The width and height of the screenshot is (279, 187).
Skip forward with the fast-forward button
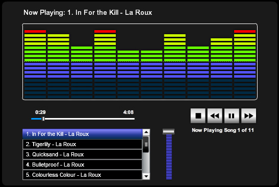(248, 115)
